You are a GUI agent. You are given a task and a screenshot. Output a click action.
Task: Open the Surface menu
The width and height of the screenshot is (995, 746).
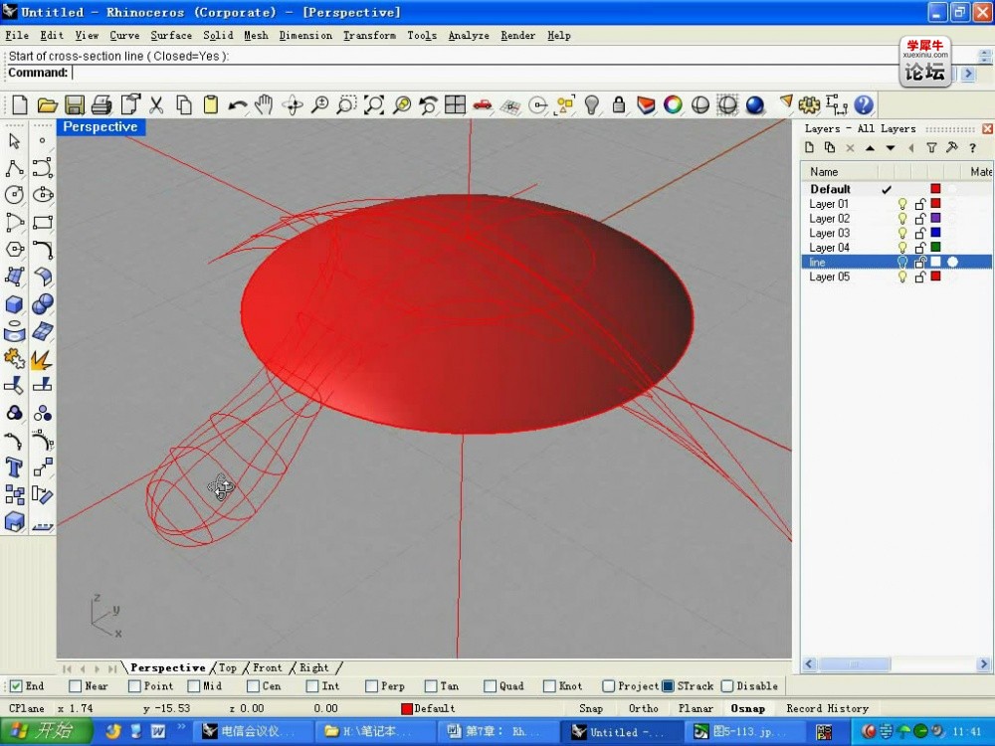[171, 36]
